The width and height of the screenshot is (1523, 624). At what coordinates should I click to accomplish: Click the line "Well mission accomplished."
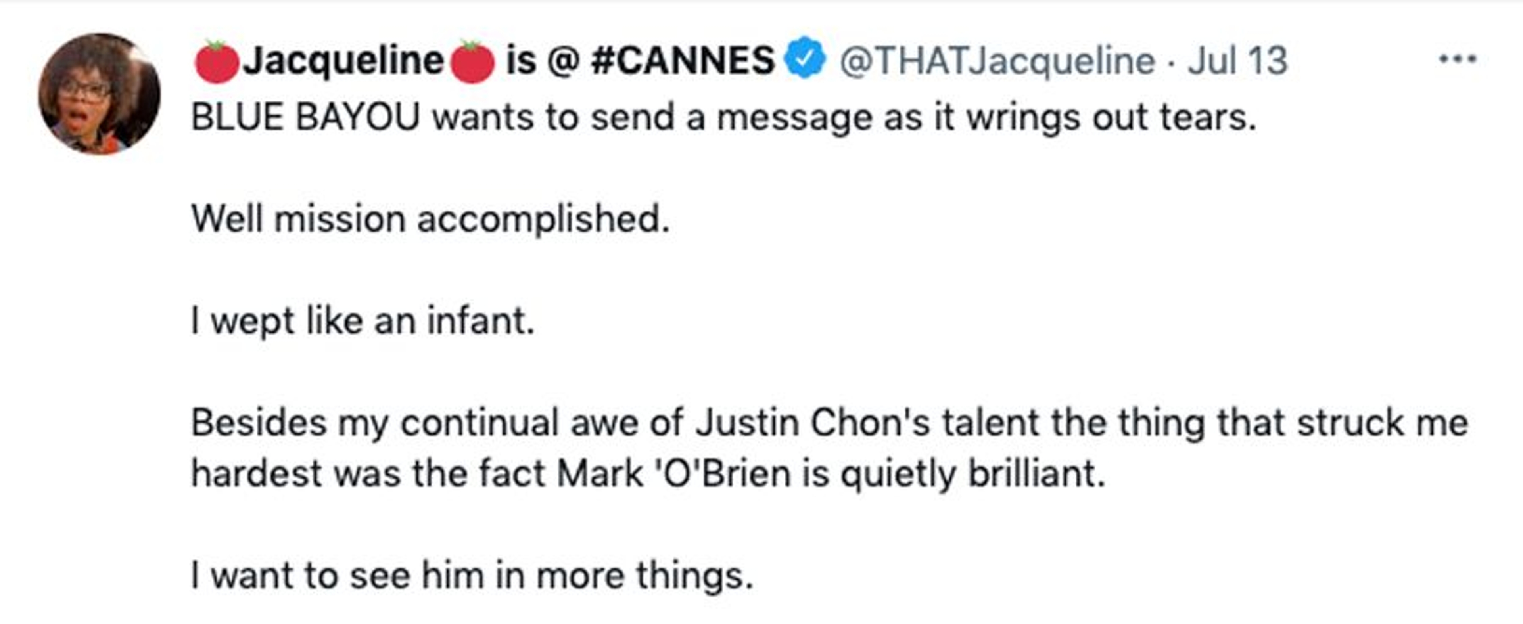(430, 219)
